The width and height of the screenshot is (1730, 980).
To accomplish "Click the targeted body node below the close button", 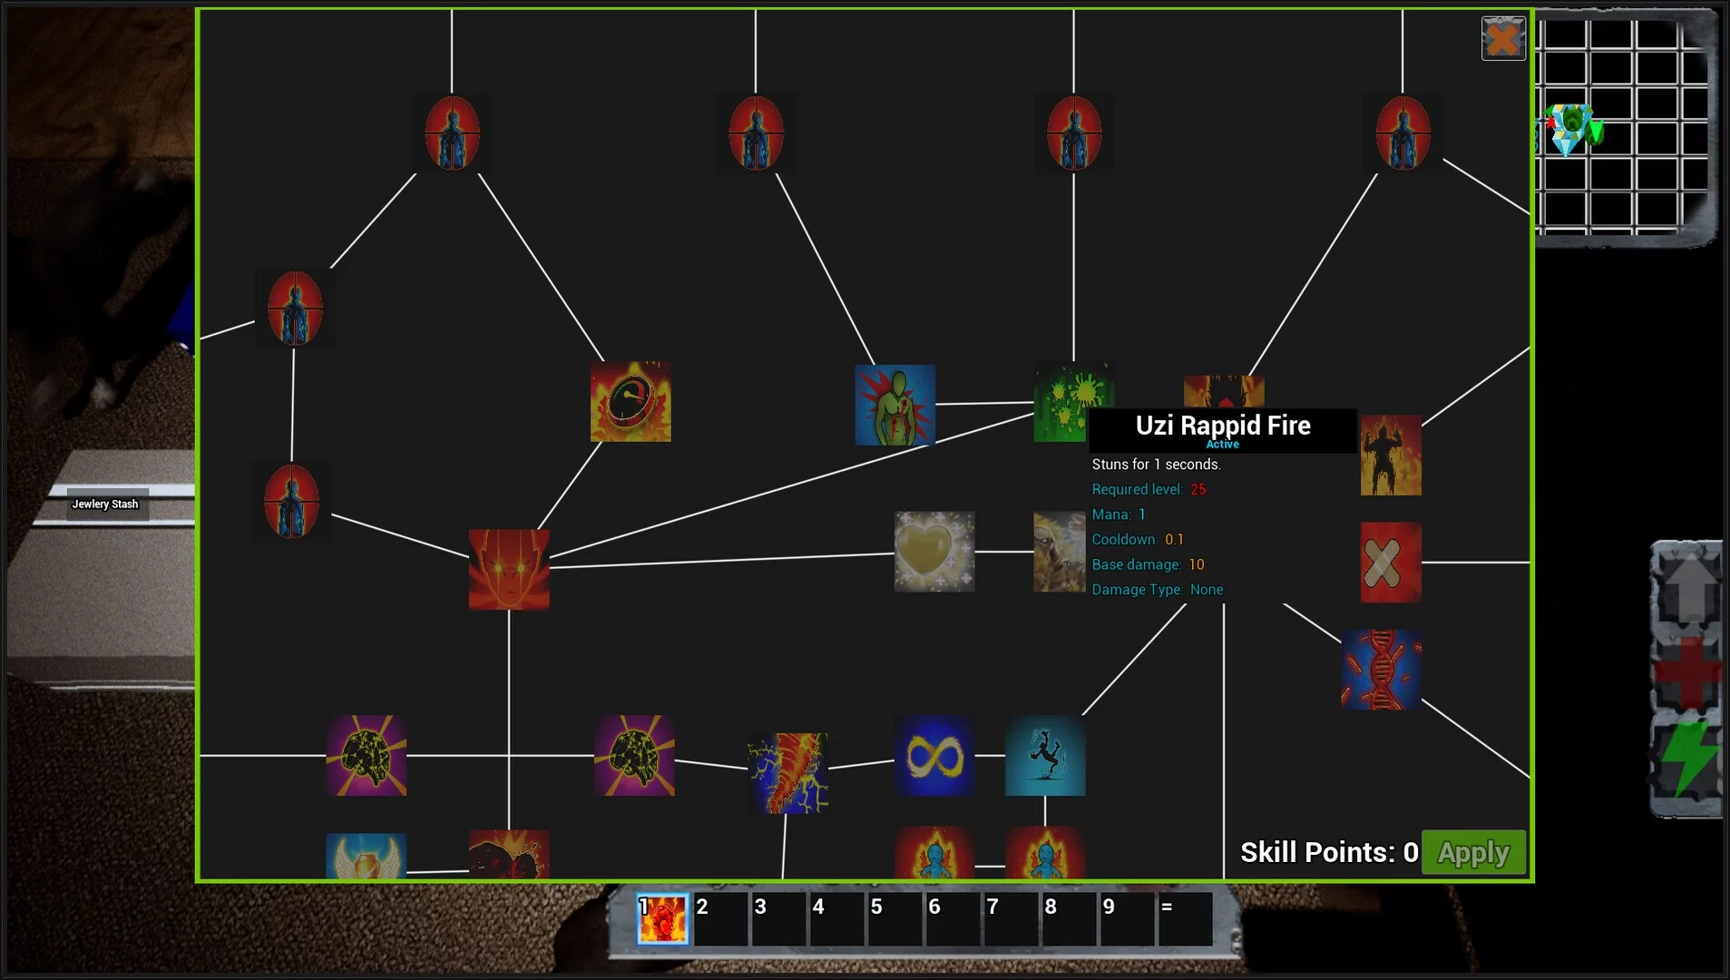I will pyautogui.click(x=1403, y=133).
